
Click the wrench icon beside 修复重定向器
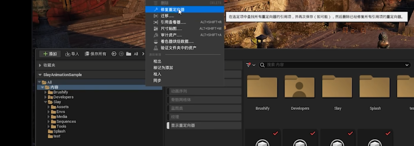pyautogui.click(x=156, y=9)
